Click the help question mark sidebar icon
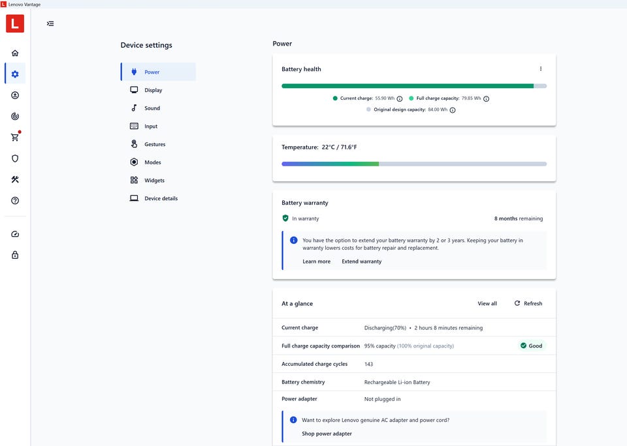This screenshot has width=627, height=446. point(15,200)
